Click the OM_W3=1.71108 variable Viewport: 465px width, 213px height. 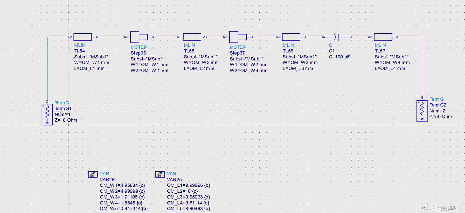click(122, 197)
